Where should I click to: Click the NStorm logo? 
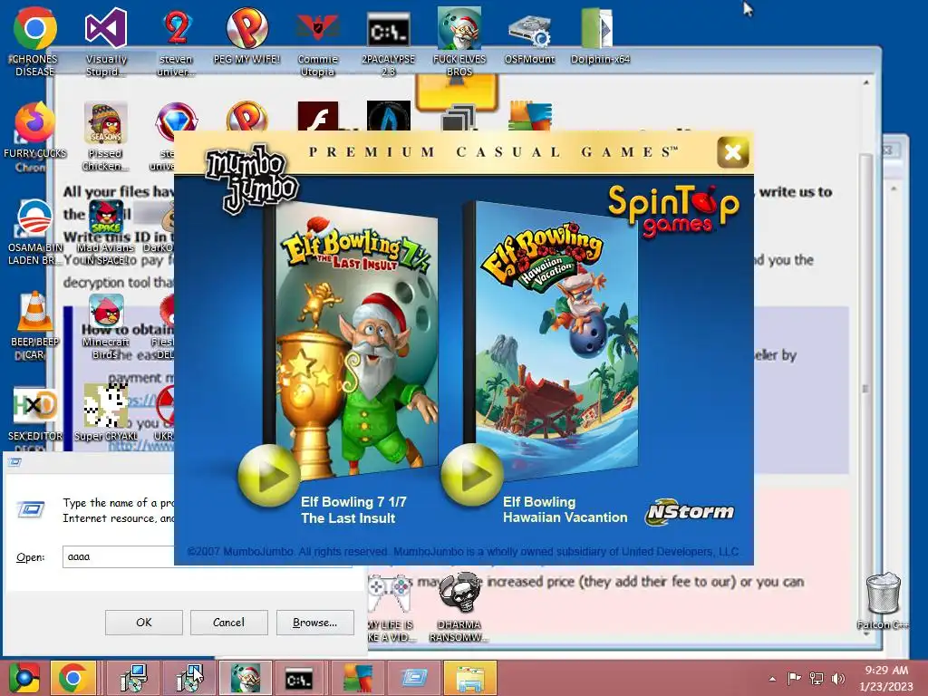[690, 511]
